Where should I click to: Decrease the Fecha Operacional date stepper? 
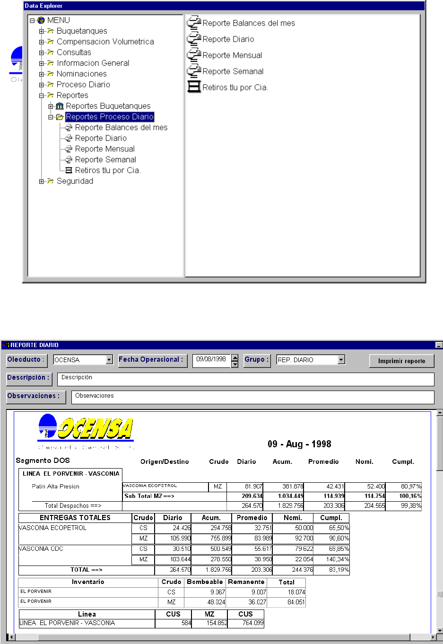point(235,364)
